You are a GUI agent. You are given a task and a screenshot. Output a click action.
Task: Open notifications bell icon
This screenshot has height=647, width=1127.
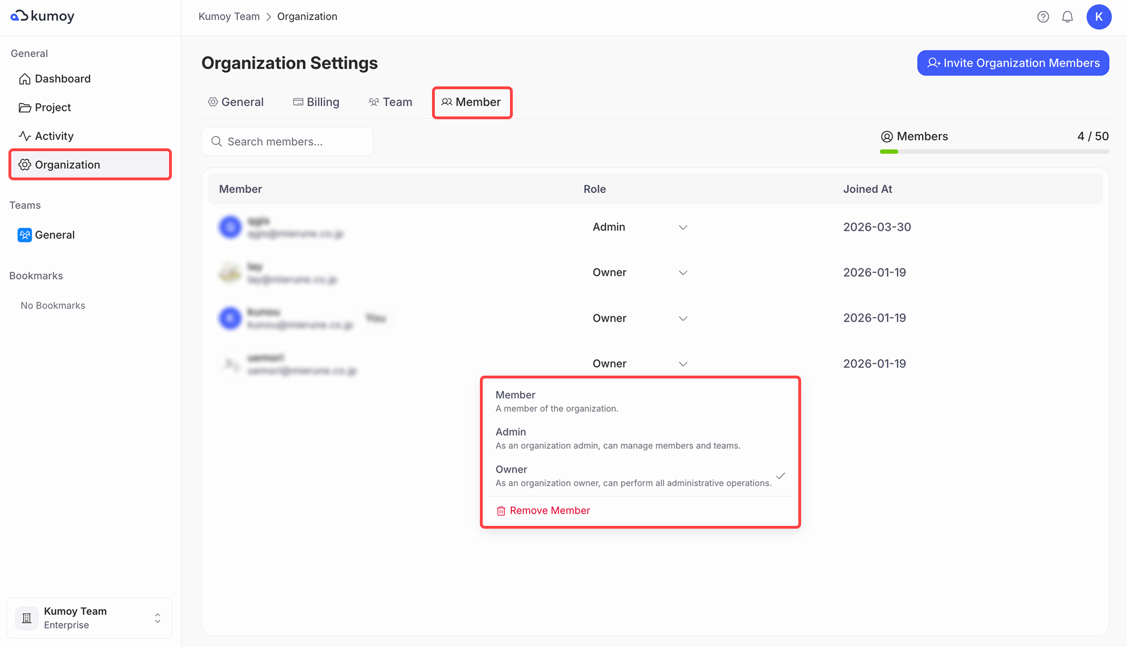click(1067, 17)
